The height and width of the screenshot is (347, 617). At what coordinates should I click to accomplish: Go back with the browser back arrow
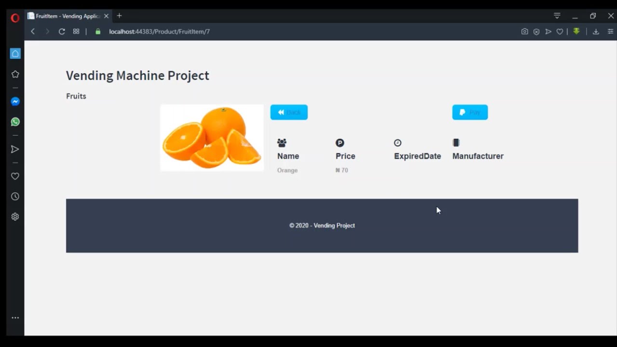pos(33,31)
